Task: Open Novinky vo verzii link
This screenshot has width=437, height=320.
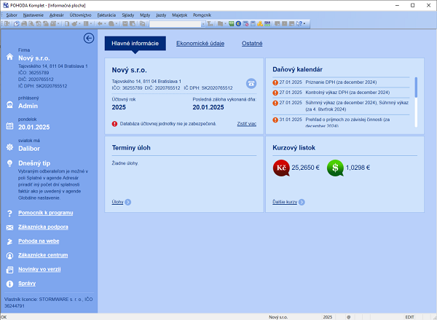Action: click(x=44, y=269)
